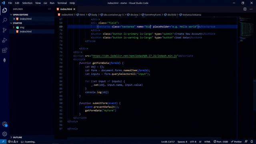Open the View menu
Screen dimensions: 256x144
tap(38, 3)
